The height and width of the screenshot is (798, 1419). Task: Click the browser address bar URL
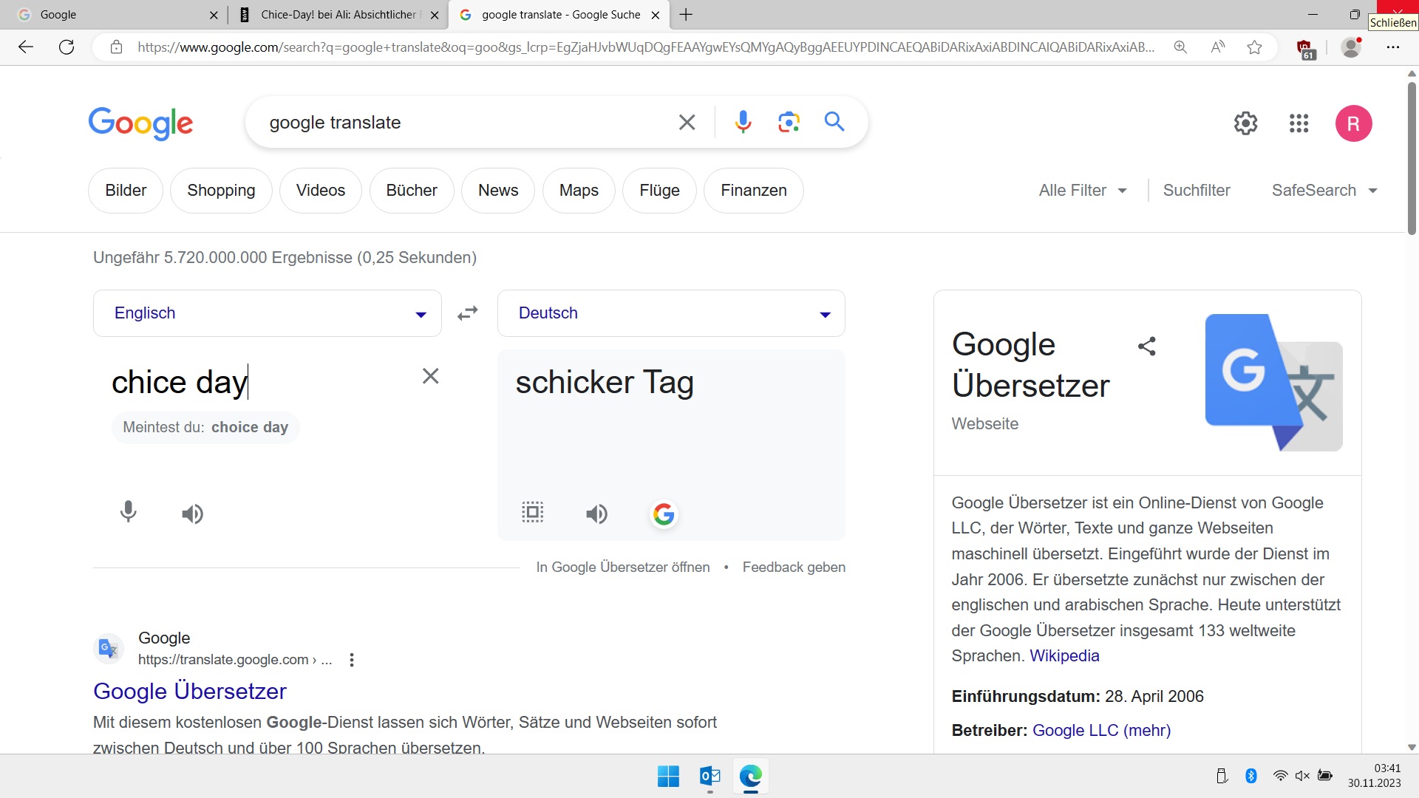click(x=647, y=47)
